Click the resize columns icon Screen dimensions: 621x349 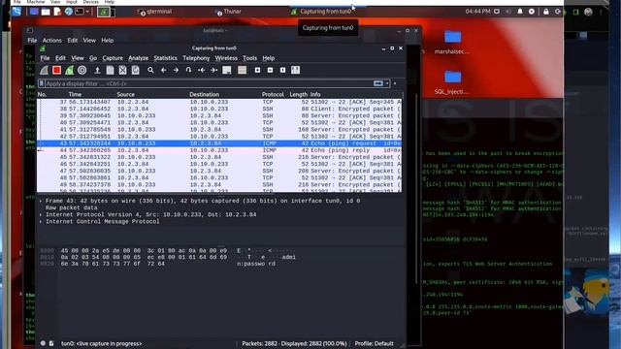coord(295,70)
